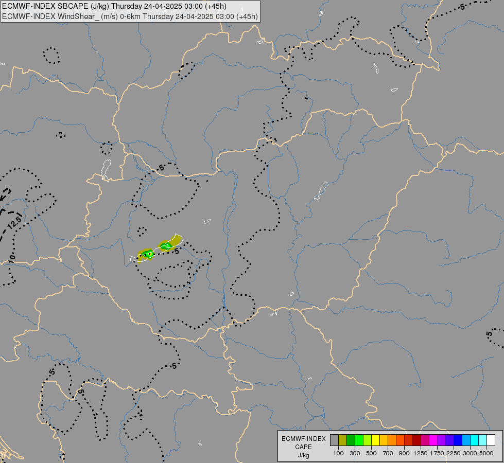Click the SBCAPE title line in header
This screenshot has width=504, height=463.
point(114,6)
